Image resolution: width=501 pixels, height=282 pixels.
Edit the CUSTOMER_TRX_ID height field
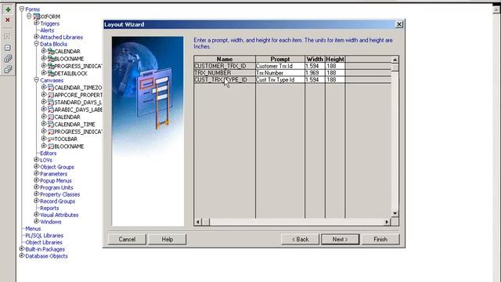click(x=335, y=66)
